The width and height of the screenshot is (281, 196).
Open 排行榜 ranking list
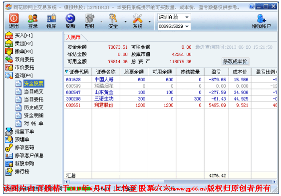[x=17, y=172]
